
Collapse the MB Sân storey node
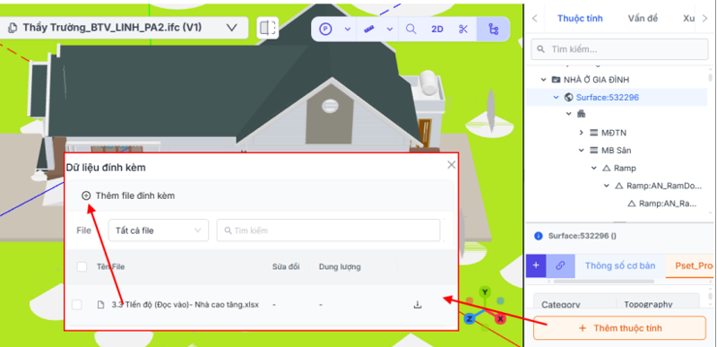coord(582,150)
